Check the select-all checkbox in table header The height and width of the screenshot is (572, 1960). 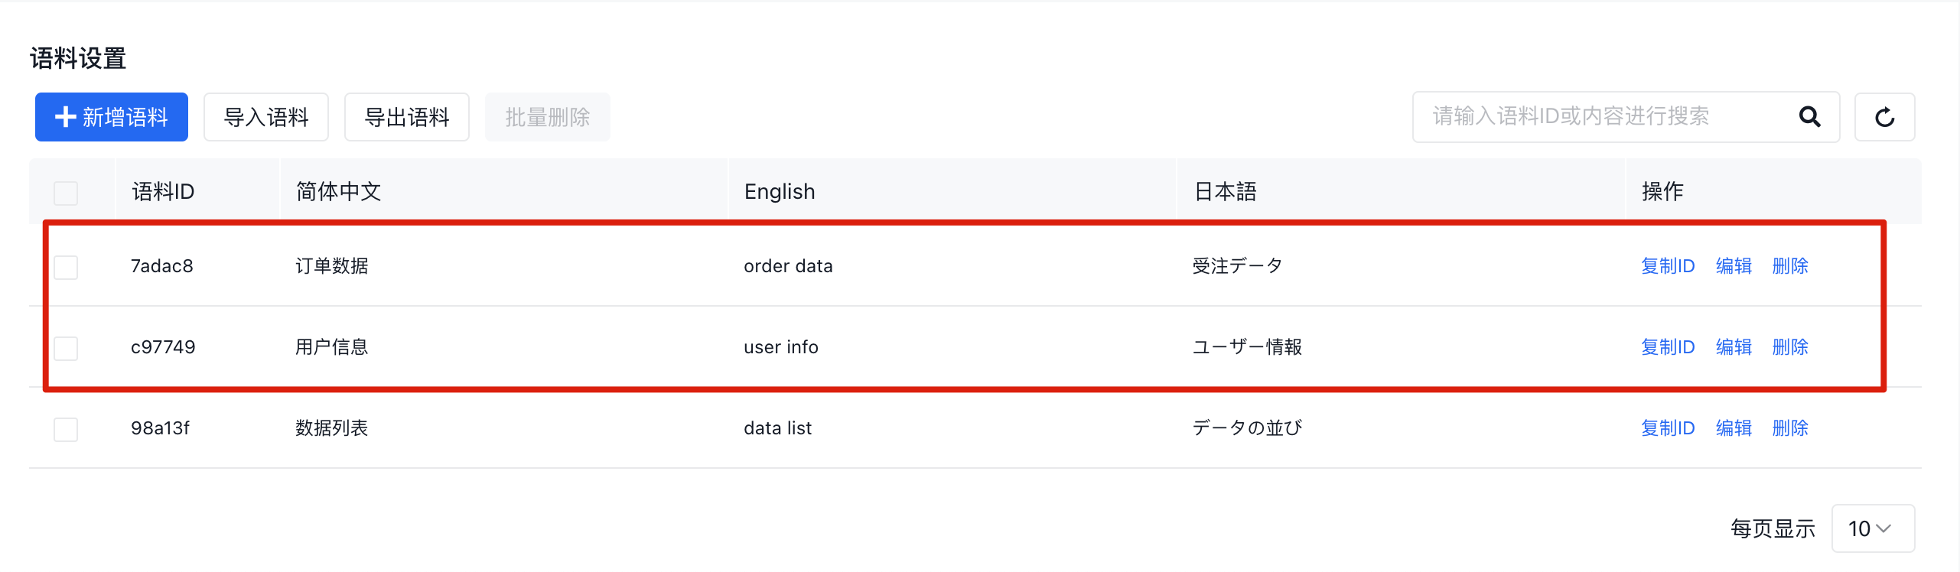click(65, 193)
